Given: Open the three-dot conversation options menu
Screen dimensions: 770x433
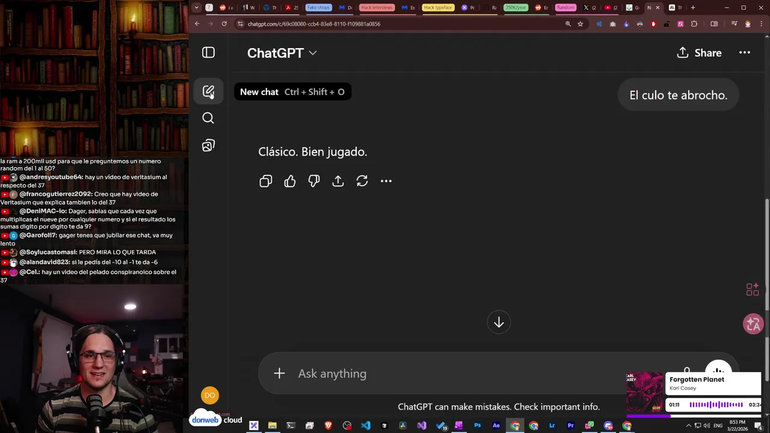Looking at the screenshot, I should click(745, 53).
